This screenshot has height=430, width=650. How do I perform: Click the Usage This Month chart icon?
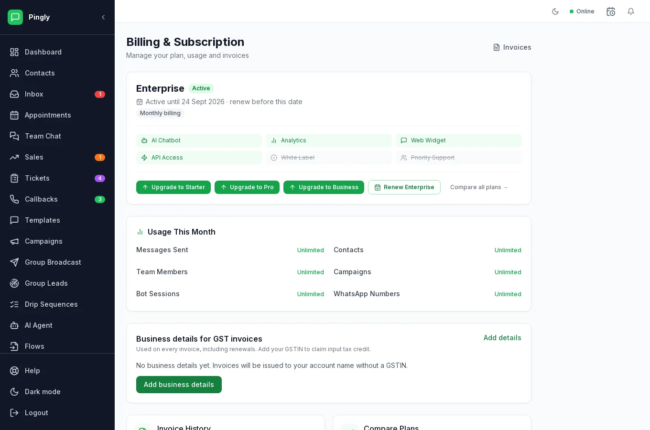[140, 232]
